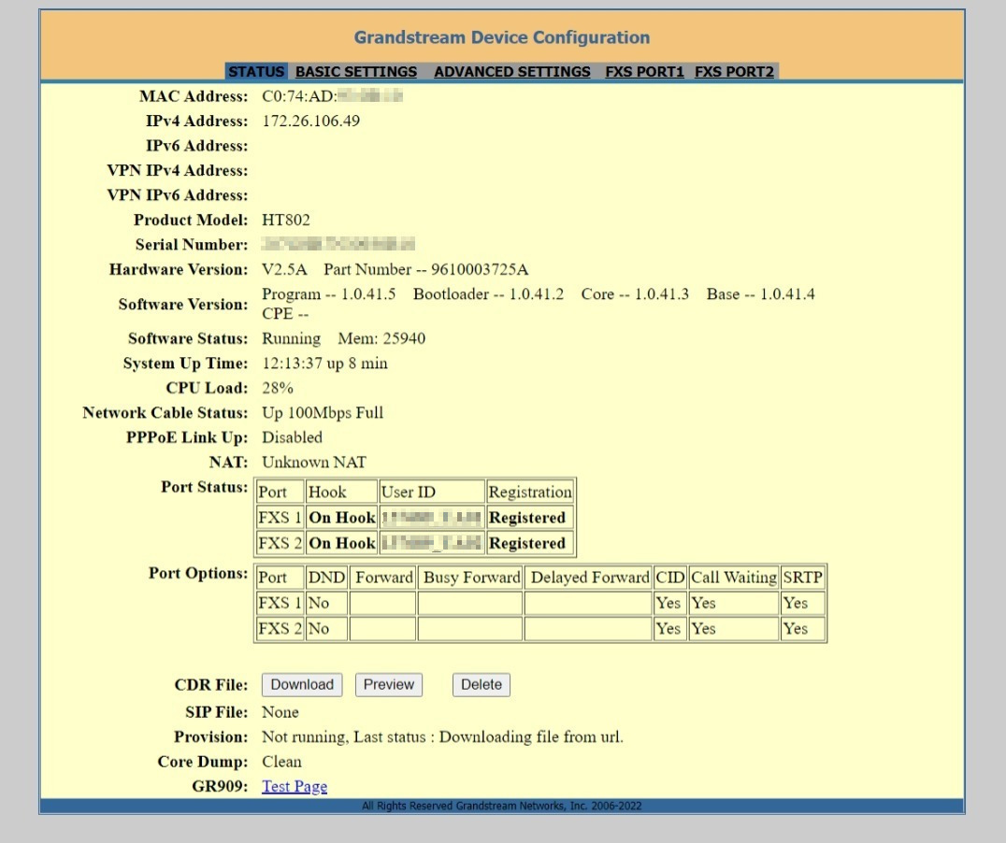Click Provision last status text
The image size is (1006, 843).
pyautogui.click(x=442, y=737)
